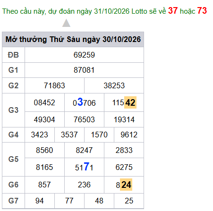Select G5 number 2833

point(124,150)
